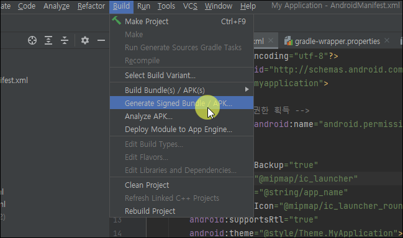Switch to gradle-wrapper.properties tab
Screen dimensions: 403x238
click(337, 41)
